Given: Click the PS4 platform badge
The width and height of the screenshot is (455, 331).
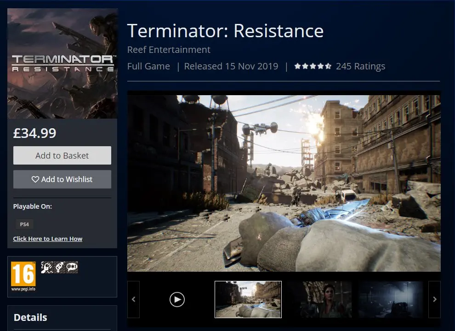Looking at the screenshot, I should click(x=23, y=224).
